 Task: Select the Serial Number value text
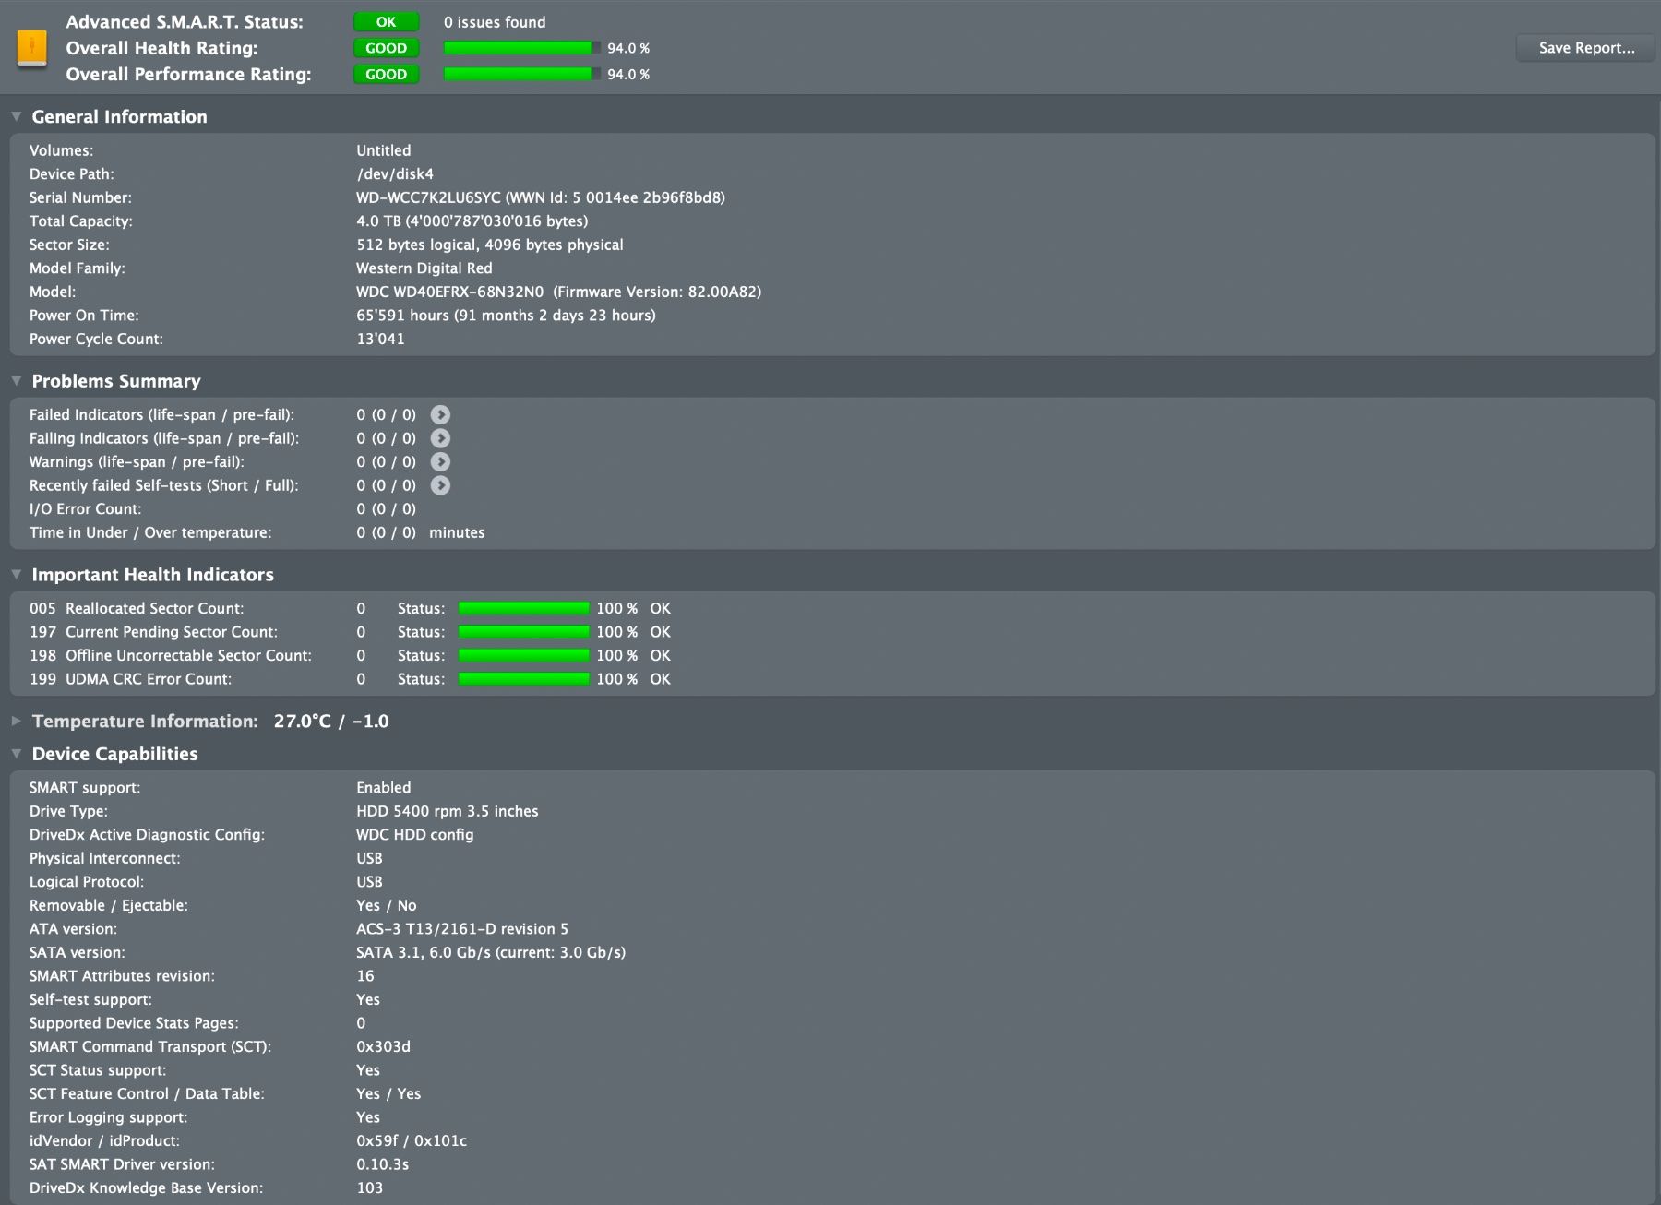click(x=541, y=197)
